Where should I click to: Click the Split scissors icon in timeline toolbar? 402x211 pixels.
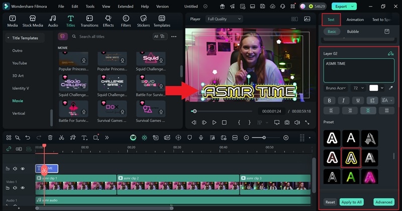[x=61, y=138]
